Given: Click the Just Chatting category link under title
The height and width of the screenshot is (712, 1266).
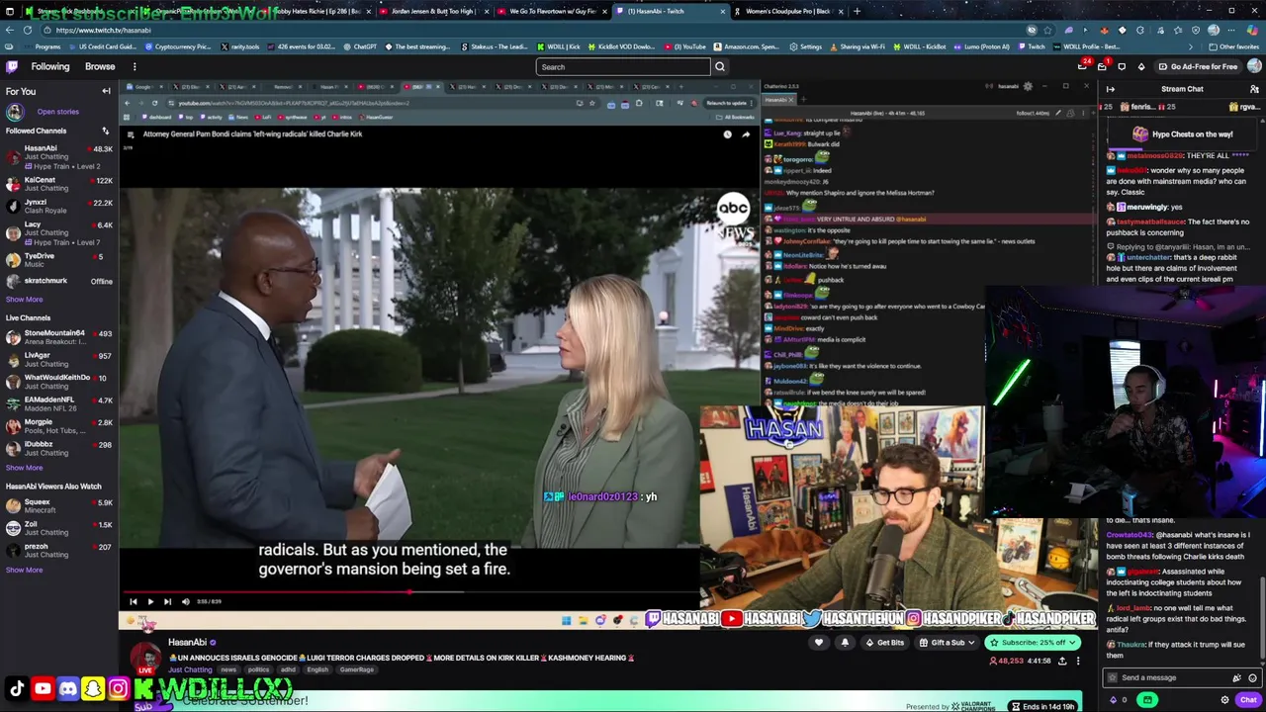Looking at the screenshot, I should point(189,669).
